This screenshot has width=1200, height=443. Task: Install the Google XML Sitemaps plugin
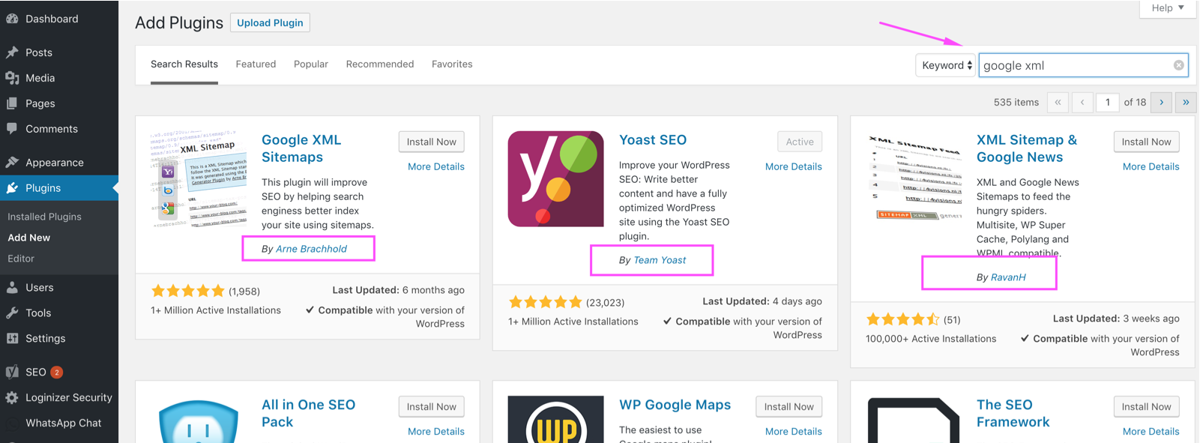point(431,142)
